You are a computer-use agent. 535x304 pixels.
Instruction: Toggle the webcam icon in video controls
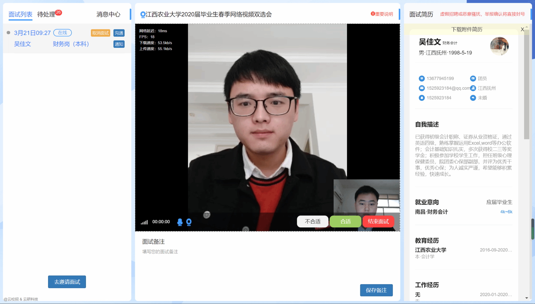(189, 222)
